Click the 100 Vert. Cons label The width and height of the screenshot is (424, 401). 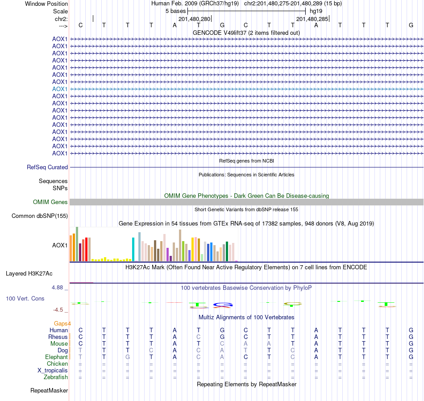click(x=25, y=298)
